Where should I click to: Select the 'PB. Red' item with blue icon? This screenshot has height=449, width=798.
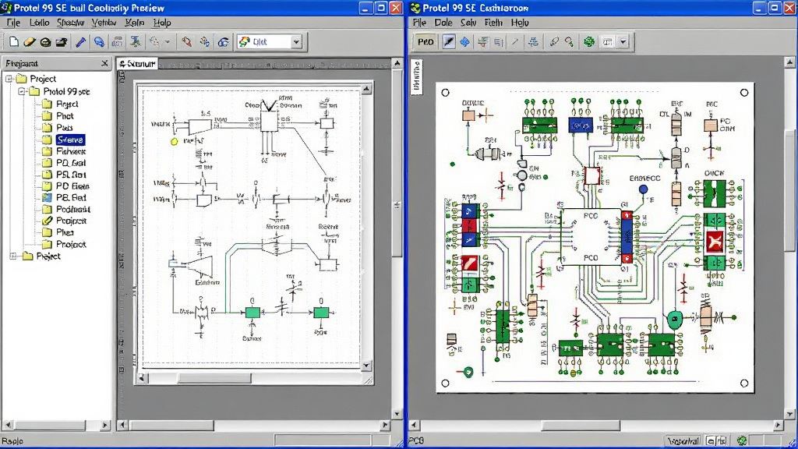pyautogui.click(x=71, y=197)
